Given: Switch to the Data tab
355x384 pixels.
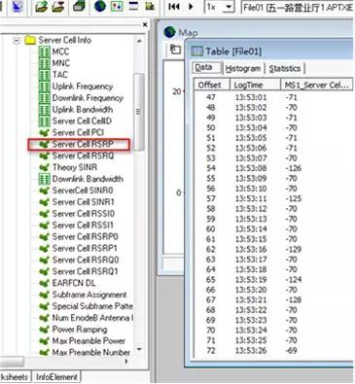Looking at the screenshot, I should [x=206, y=68].
